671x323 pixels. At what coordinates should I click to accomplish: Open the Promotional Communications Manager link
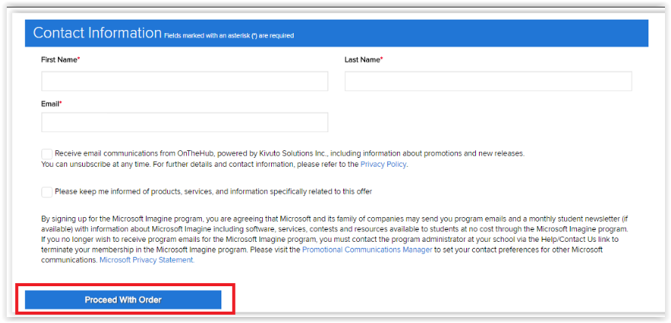click(x=367, y=249)
